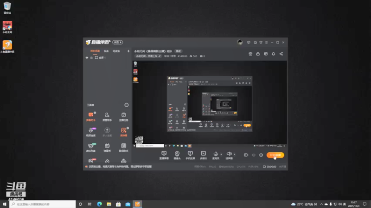Click the taskbar search box
Viewport: 371px width, 208px height.
tap(43, 204)
